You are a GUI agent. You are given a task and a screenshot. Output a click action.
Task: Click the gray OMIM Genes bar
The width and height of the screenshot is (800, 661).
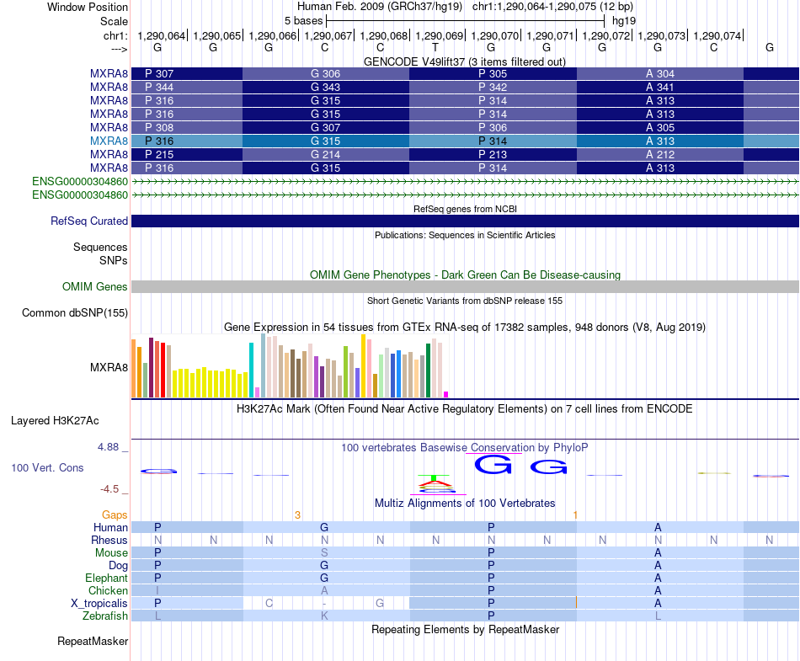[466, 286]
